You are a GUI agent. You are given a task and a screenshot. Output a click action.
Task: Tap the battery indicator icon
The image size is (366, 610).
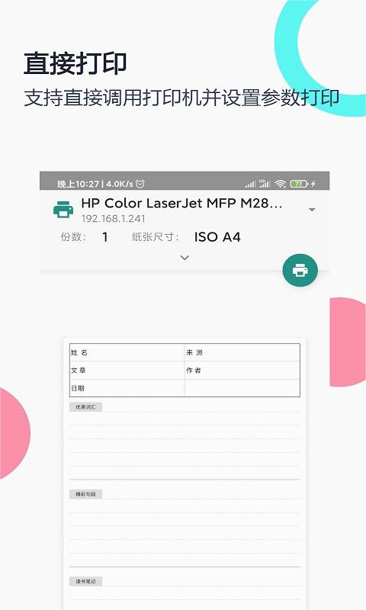point(299,184)
